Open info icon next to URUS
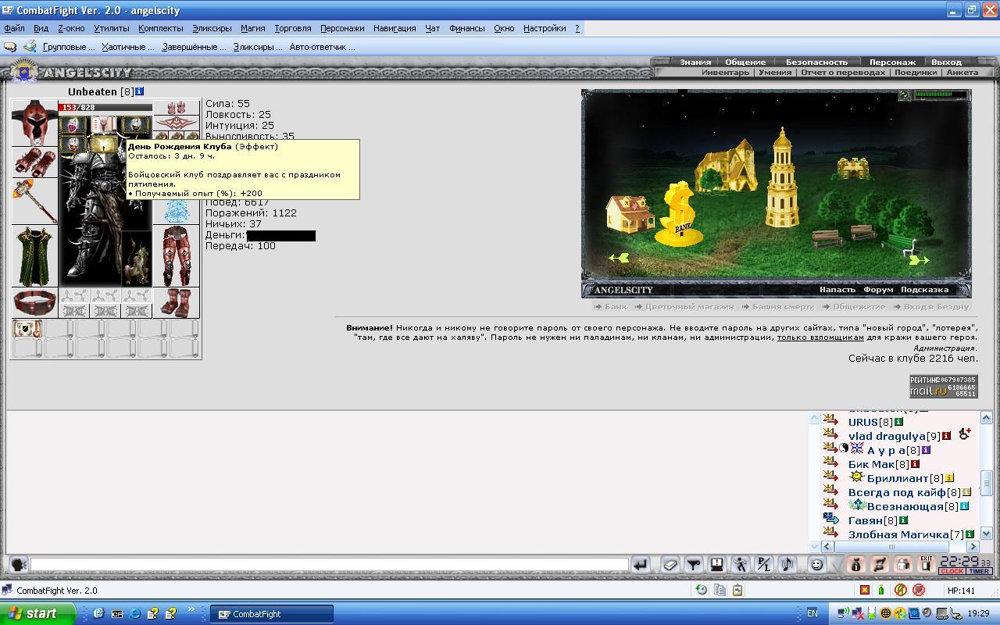Viewport: 1000px width, 625px height. point(898,422)
